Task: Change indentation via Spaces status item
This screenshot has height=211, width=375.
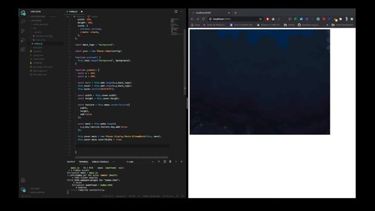Action: [x=121, y=196]
